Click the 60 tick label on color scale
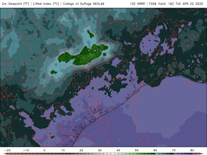Image resolution: width=207 pixels, height=155 pixels. (x=155, y=150)
